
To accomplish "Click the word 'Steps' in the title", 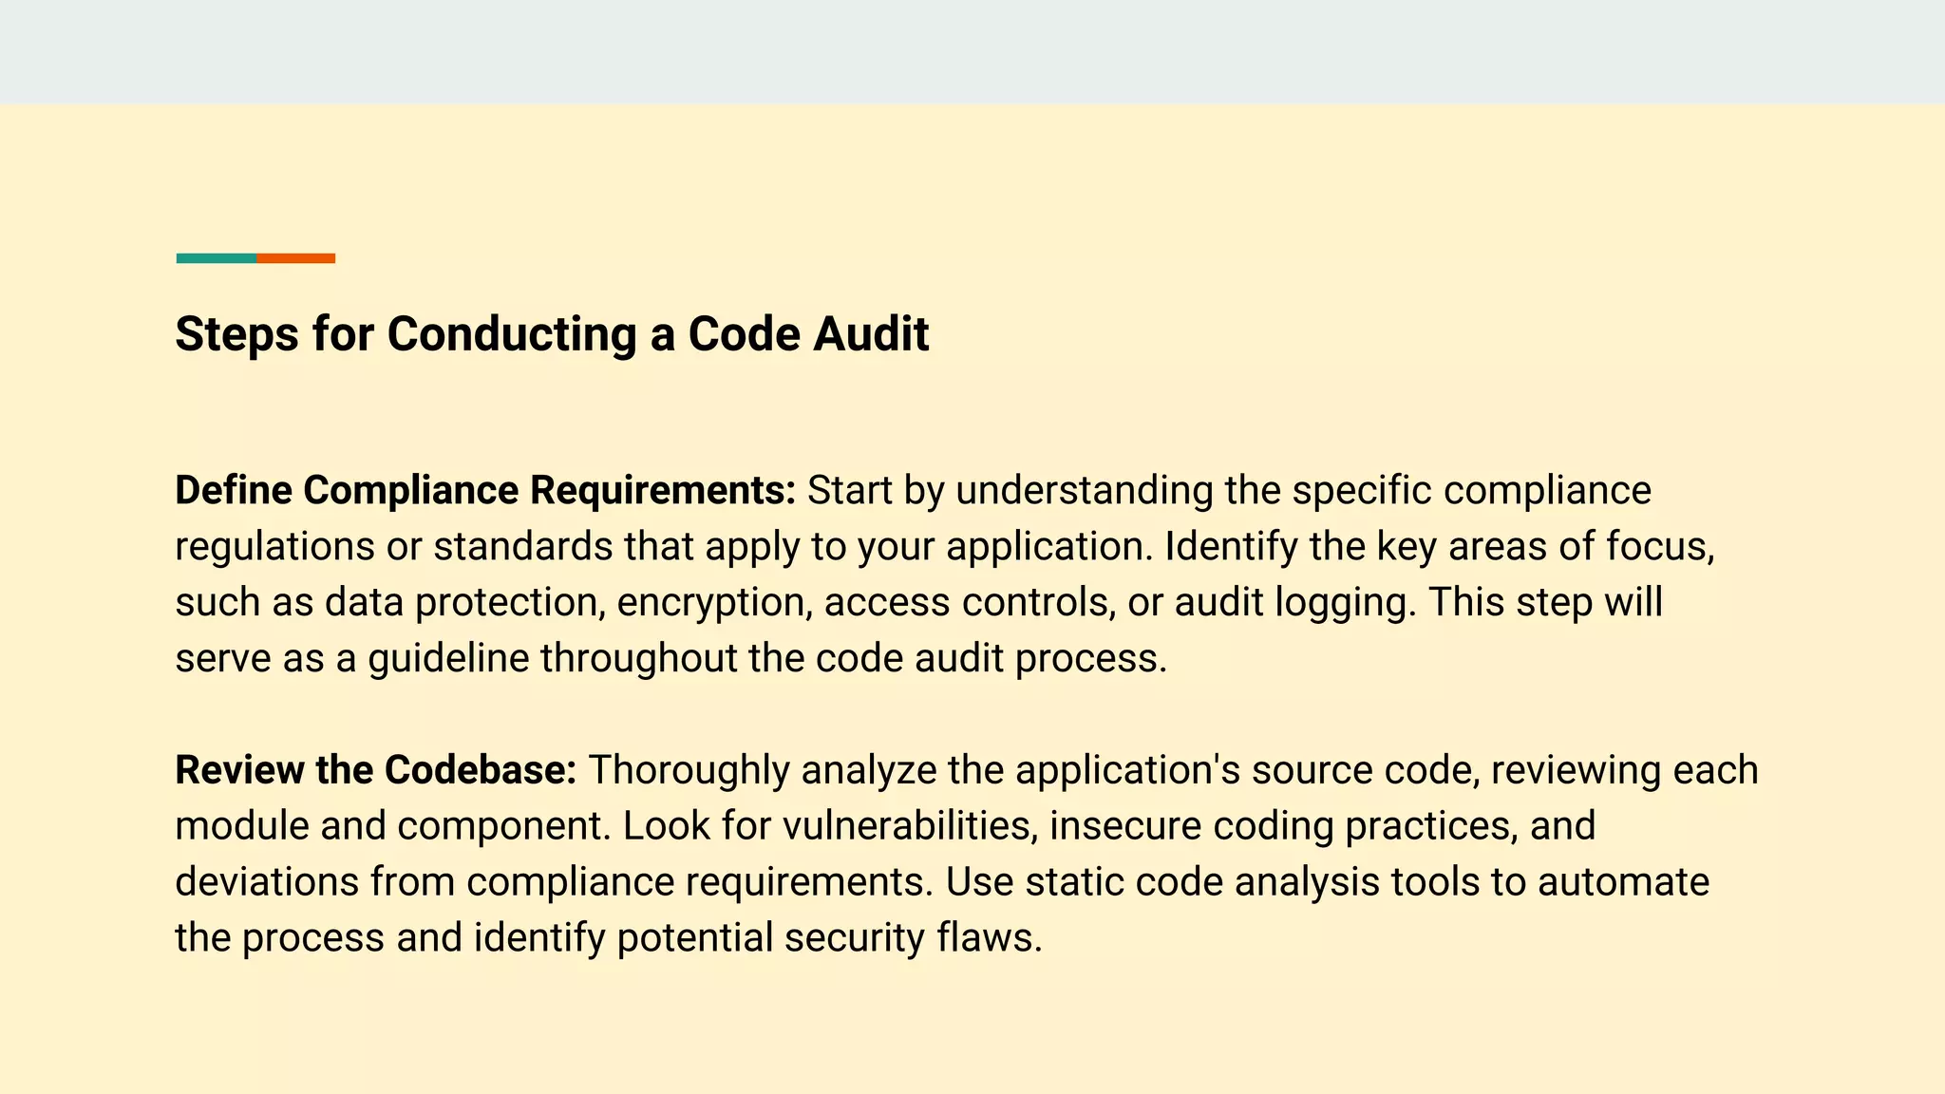I will point(237,336).
